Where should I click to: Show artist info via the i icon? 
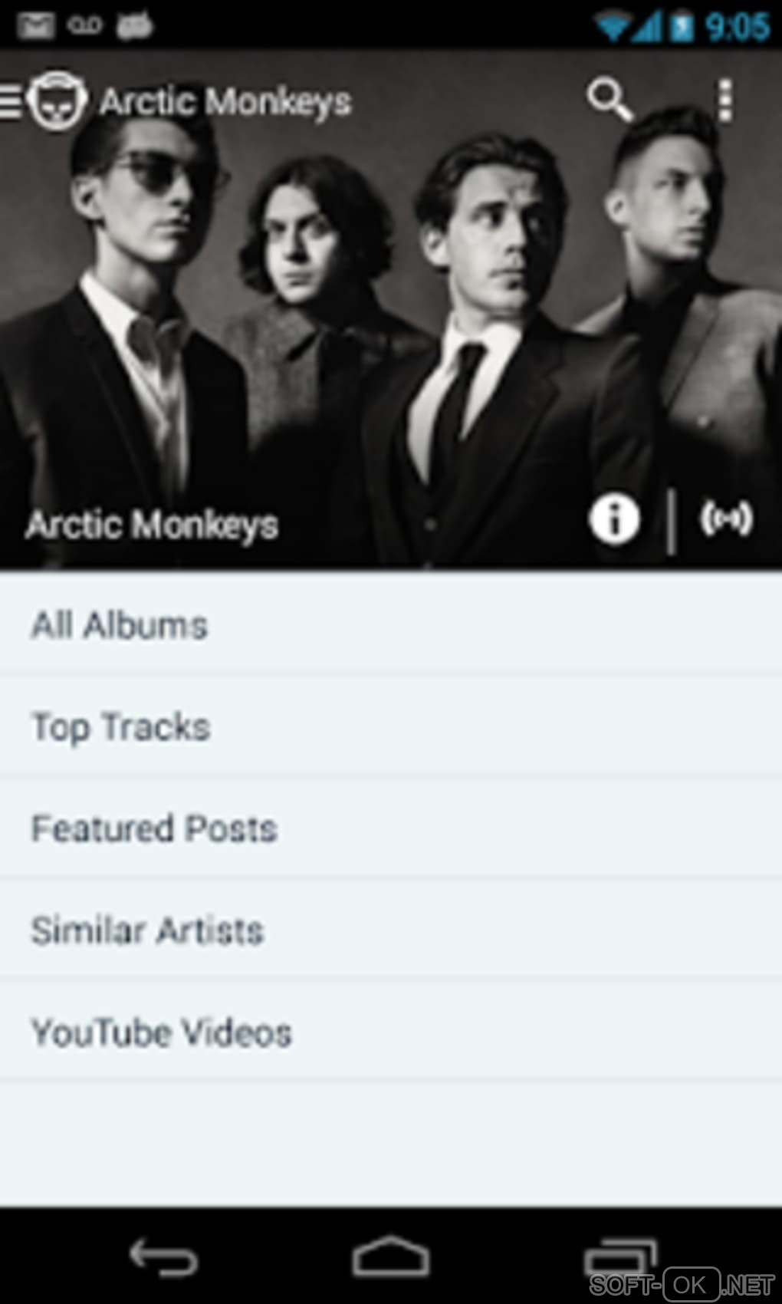[614, 519]
